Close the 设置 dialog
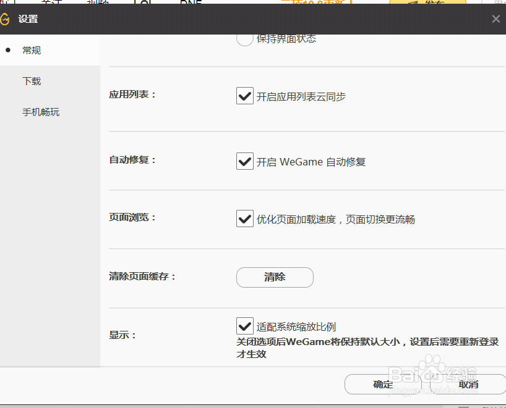This screenshot has width=506, height=408. pos(496,19)
